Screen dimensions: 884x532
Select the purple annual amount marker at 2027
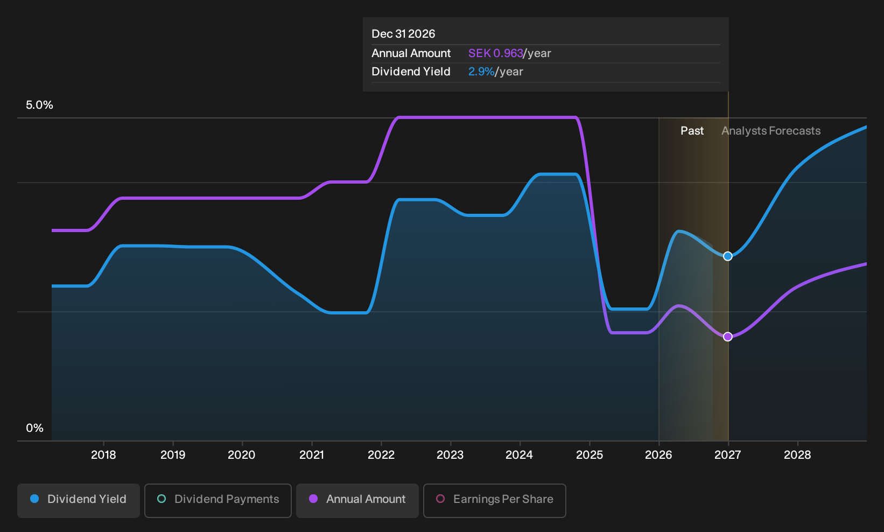[728, 337]
